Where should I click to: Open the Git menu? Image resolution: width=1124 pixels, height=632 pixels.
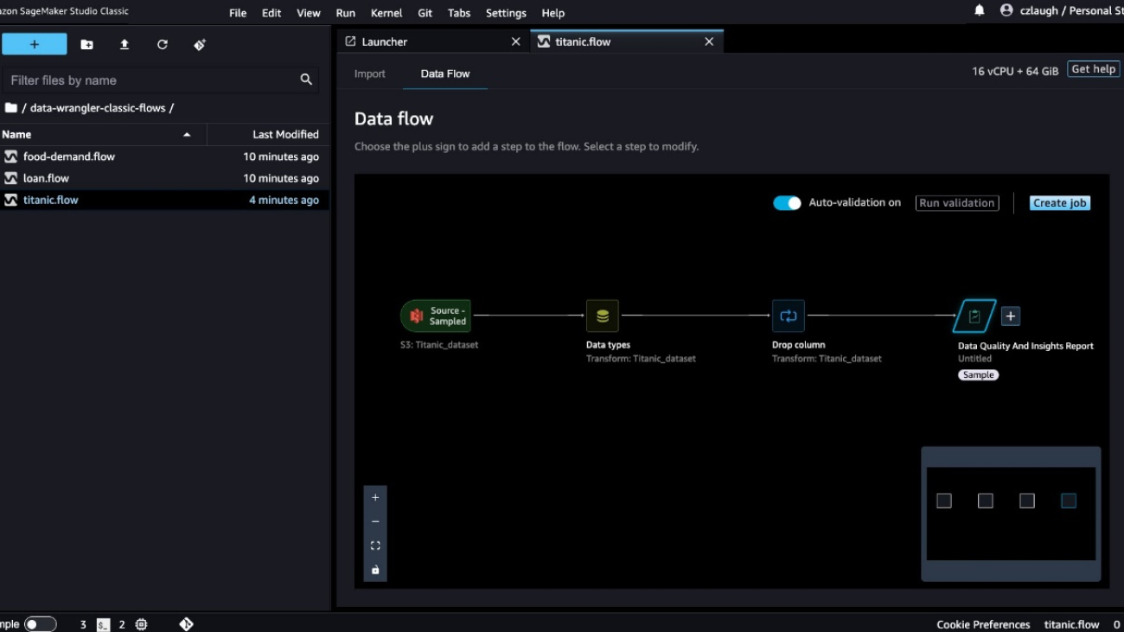pos(425,13)
